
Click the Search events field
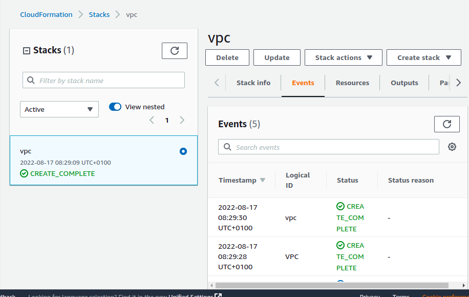coord(328,147)
